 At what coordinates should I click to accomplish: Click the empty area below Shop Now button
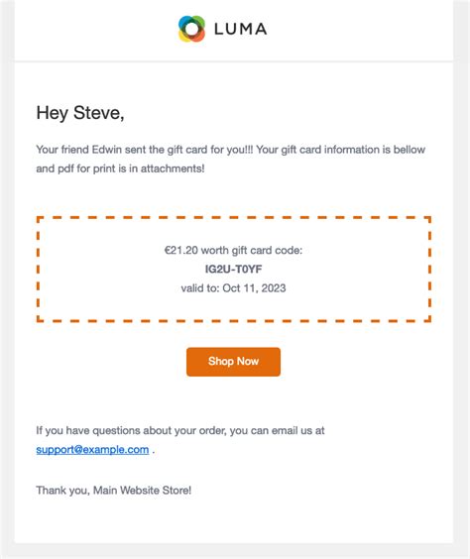(234, 399)
